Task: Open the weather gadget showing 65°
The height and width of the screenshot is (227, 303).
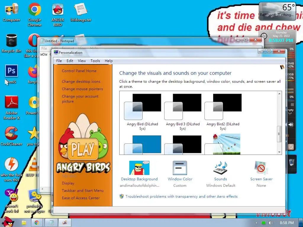Action: tap(277, 11)
